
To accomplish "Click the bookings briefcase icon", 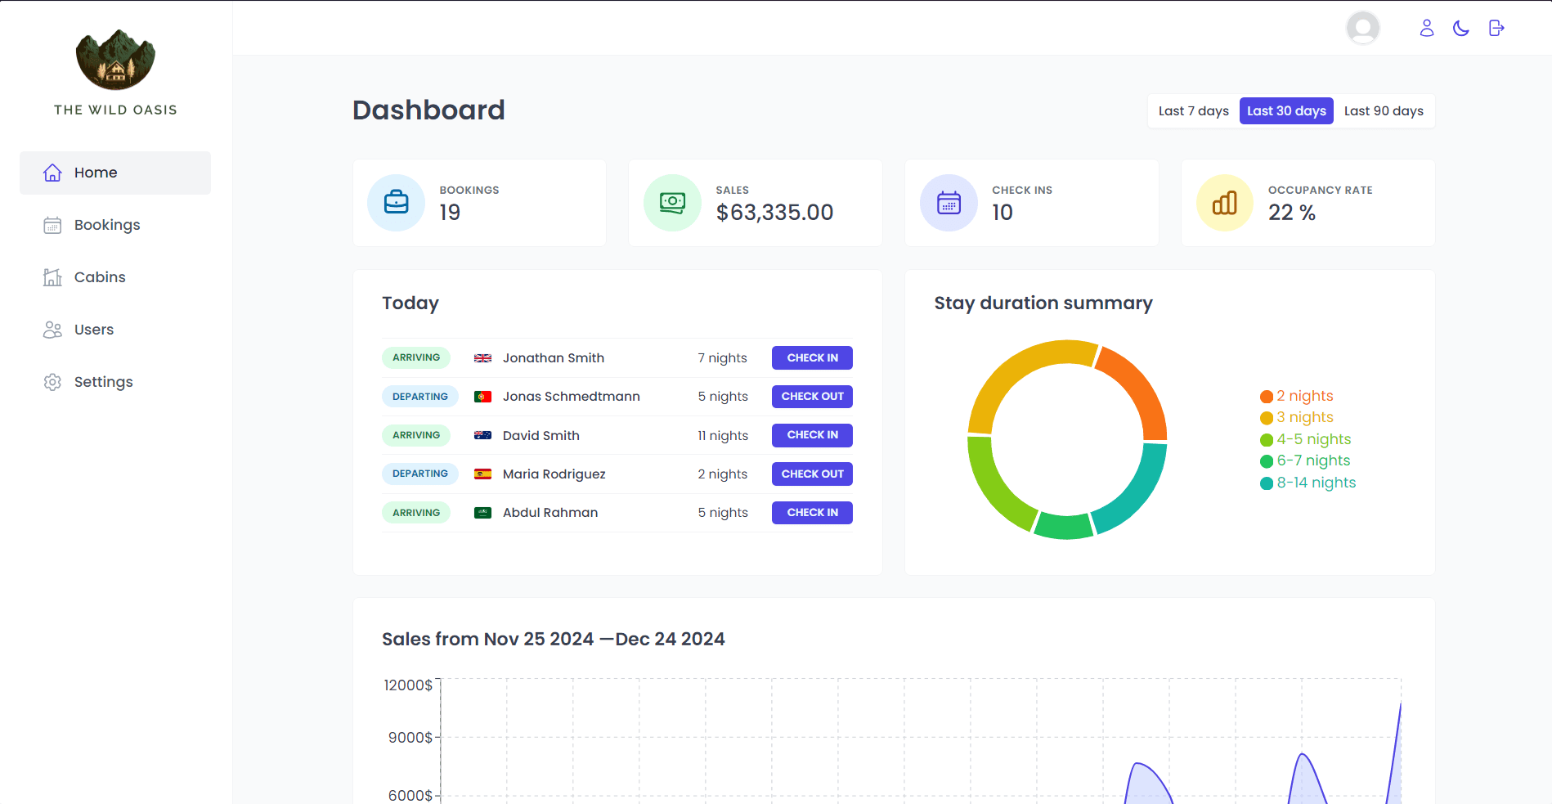I will 397,203.
